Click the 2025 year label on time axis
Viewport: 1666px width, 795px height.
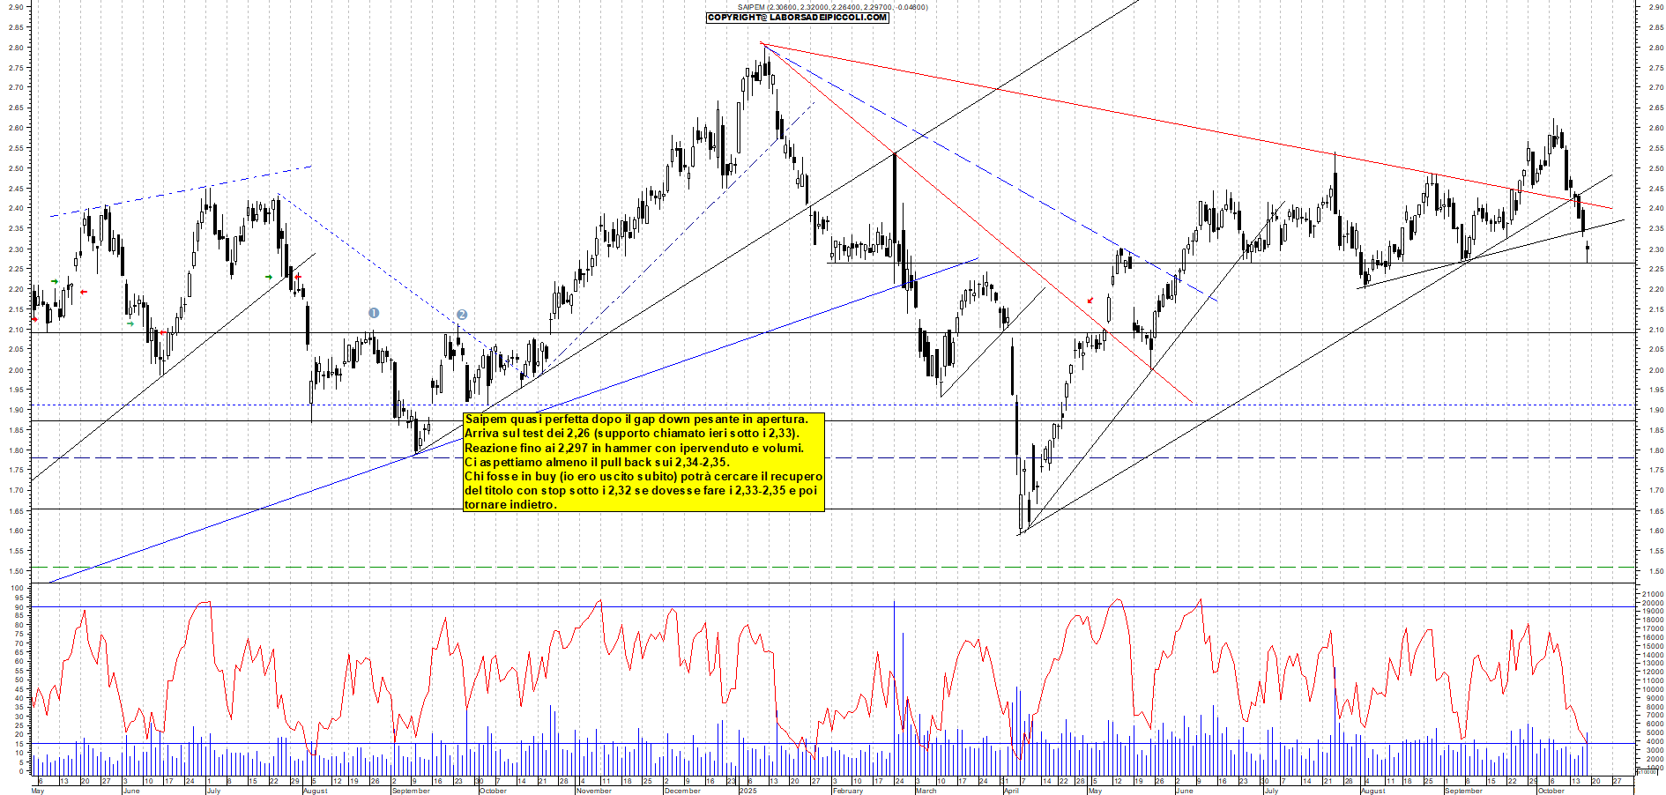[747, 791]
